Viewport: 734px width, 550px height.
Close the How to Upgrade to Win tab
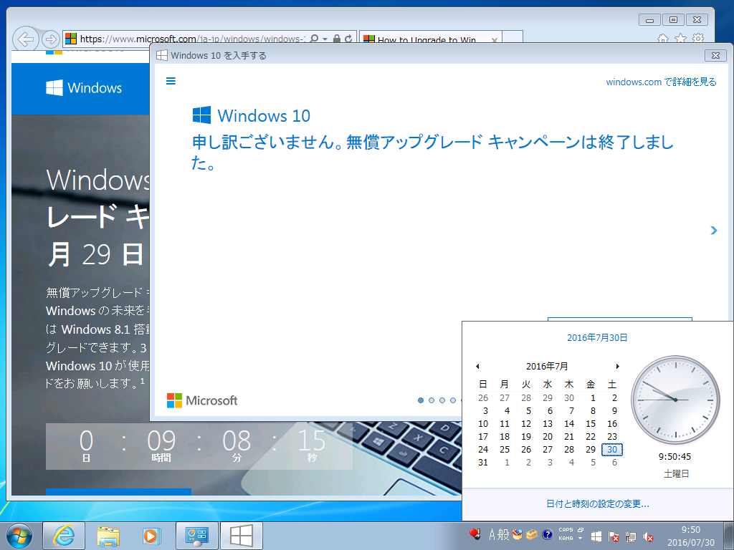click(x=495, y=40)
